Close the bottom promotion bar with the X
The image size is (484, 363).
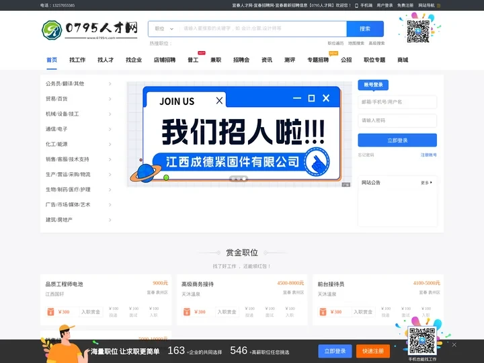[454, 345]
